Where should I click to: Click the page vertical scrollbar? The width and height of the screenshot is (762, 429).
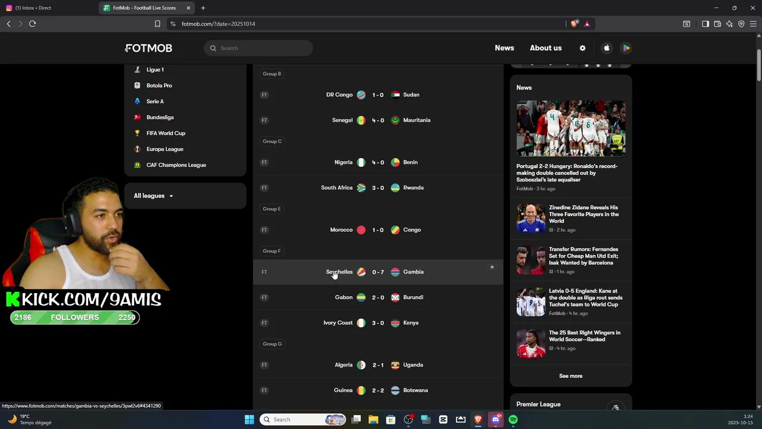[x=759, y=66]
